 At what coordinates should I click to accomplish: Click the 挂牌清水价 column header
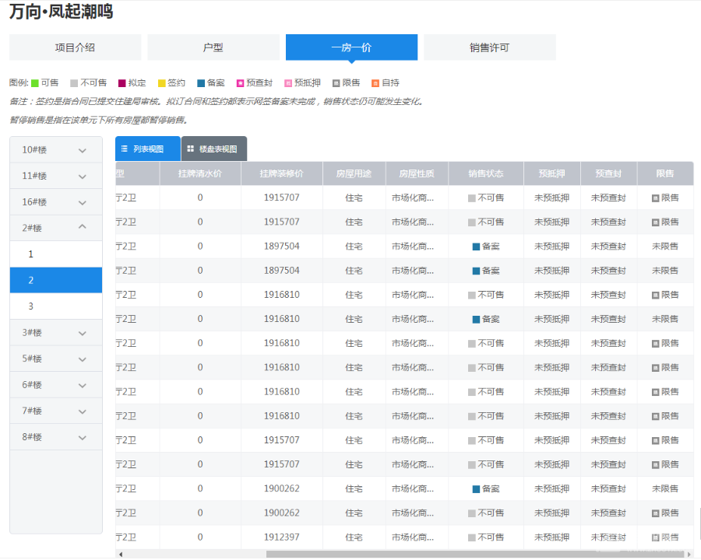pyautogui.click(x=200, y=173)
